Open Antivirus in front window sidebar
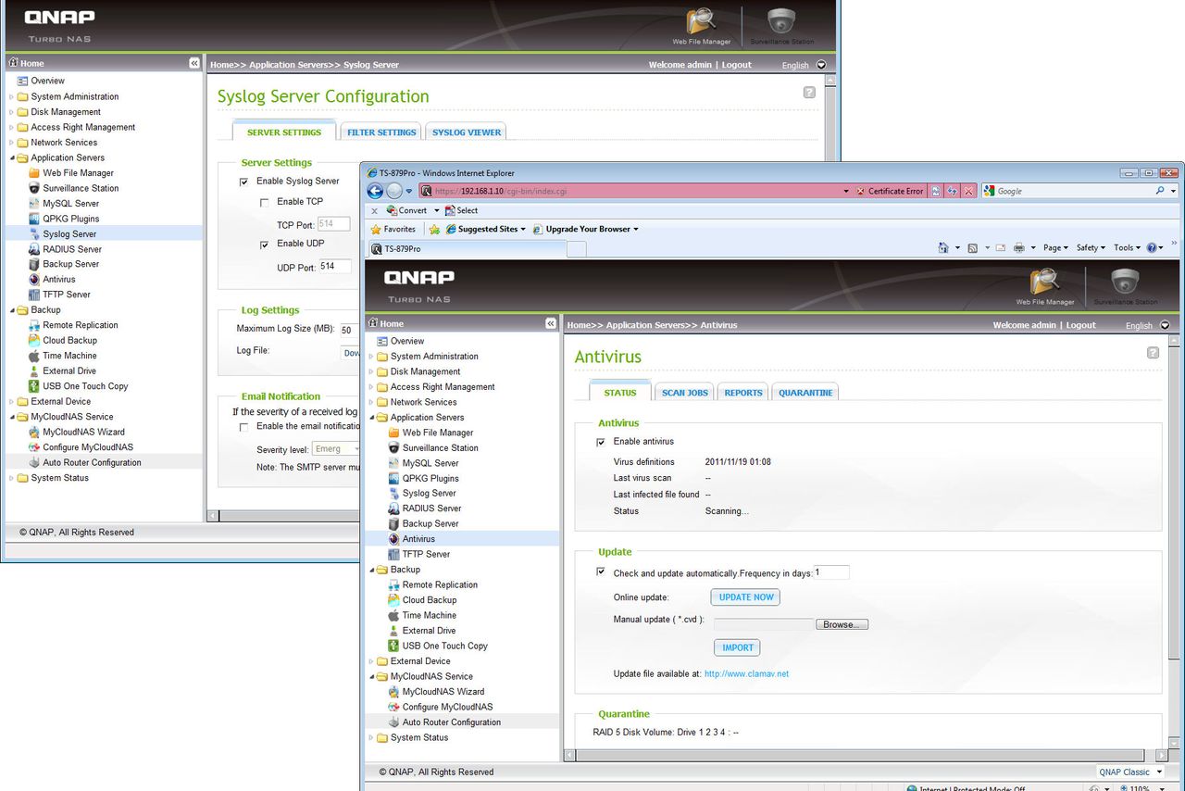The width and height of the screenshot is (1185, 791). click(x=418, y=539)
